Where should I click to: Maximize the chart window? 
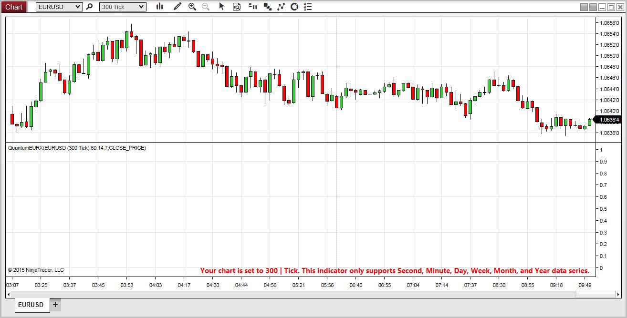coord(611,7)
